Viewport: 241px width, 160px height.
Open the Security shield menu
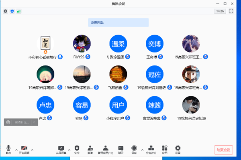(77, 150)
